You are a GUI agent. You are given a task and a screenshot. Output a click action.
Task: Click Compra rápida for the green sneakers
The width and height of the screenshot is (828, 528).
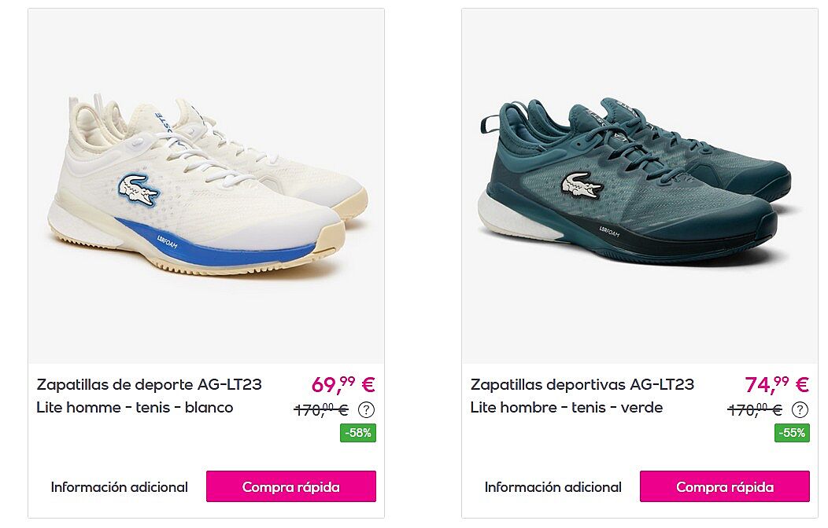[x=724, y=486]
